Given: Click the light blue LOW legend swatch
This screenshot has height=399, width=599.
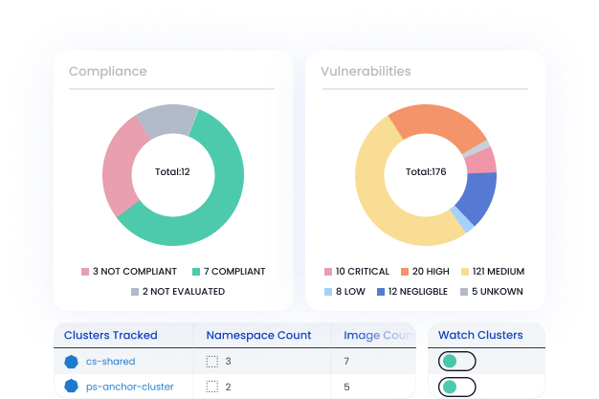Looking at the screenshot, I should 328,292.
